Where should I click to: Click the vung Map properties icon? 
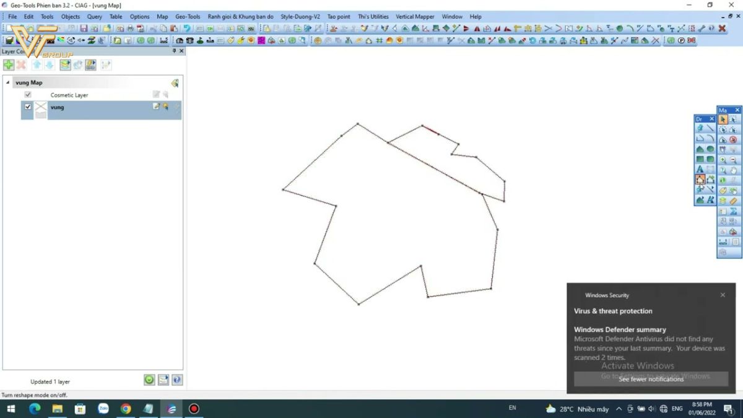pyautogui.click(x=175, y=83)
